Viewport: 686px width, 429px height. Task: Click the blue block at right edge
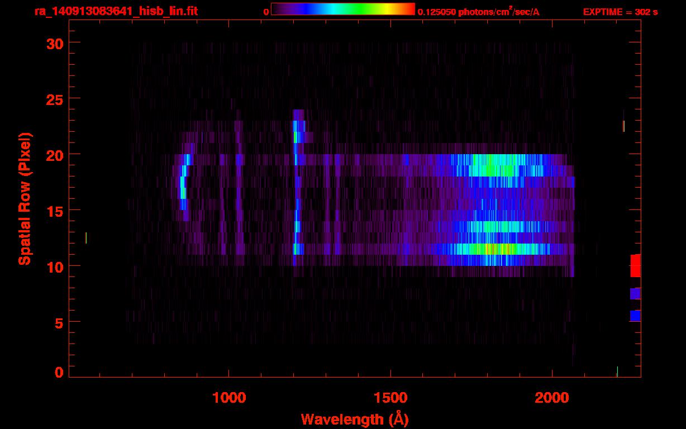[635, 316]
